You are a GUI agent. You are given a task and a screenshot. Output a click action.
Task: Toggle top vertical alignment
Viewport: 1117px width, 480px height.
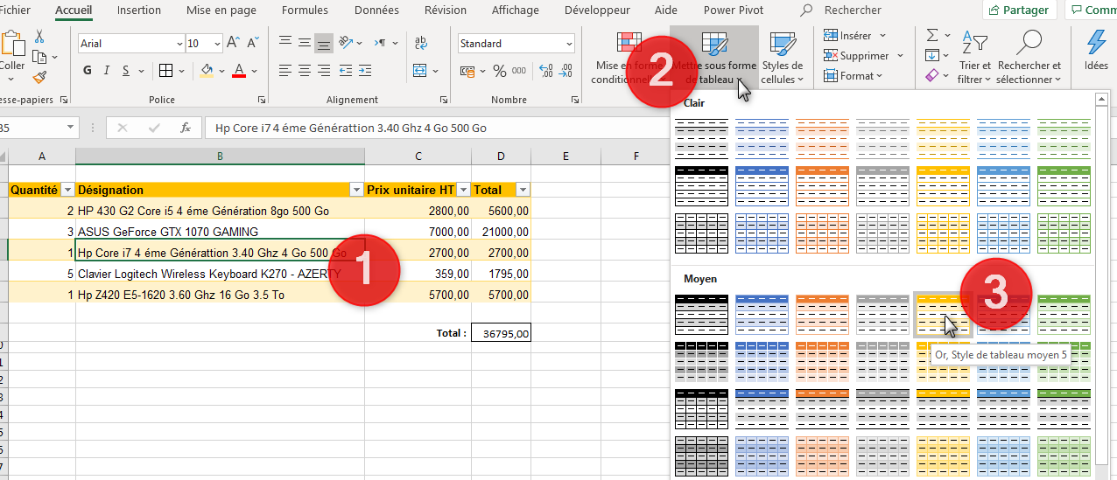click(x=285, y=42)
